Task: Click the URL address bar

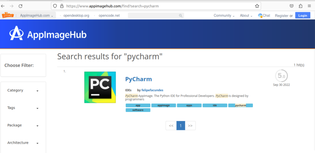Action: tap(156, 6)
